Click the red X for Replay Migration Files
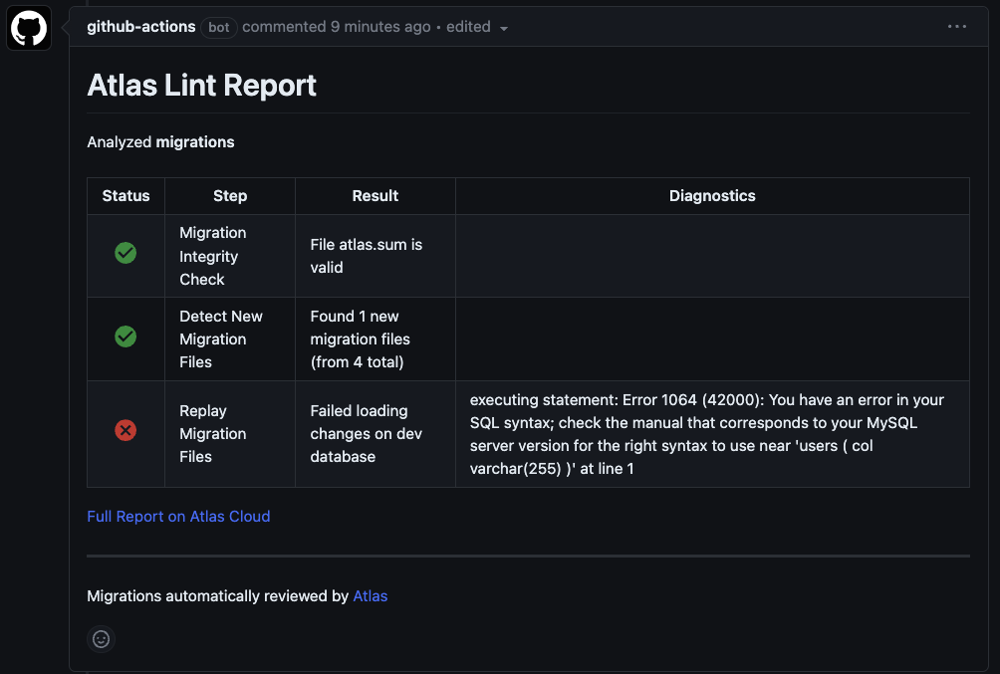1000x674 pixels. coord(125,430)
